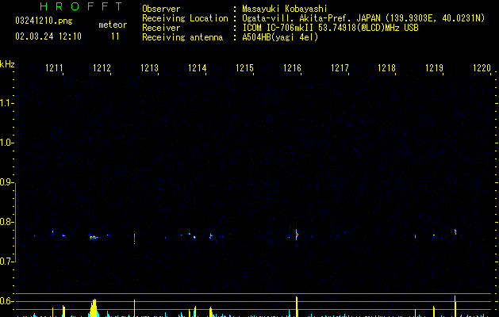Click the 1216 time marker
The height and width of the screenshot is (317, 499).
[292, 68]
